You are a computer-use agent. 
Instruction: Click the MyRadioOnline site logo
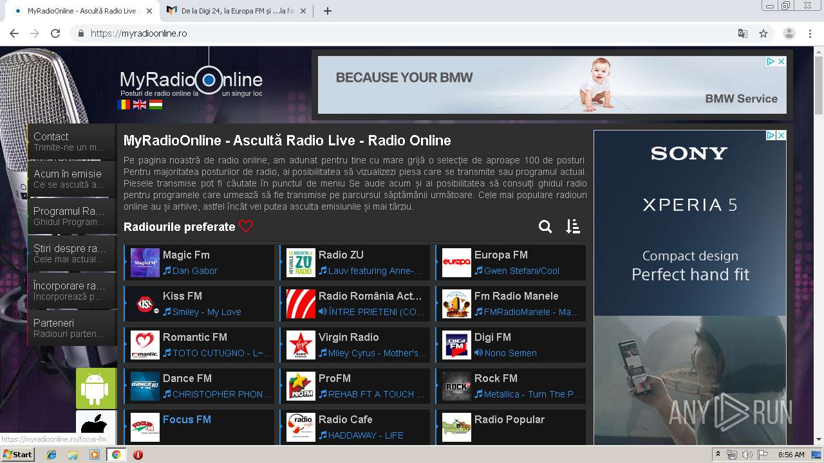(x=191, y=80)
